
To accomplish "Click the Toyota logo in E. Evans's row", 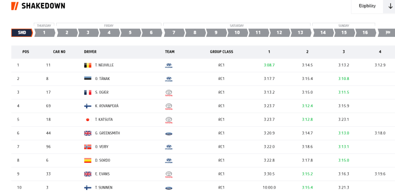I will point(168,174).
